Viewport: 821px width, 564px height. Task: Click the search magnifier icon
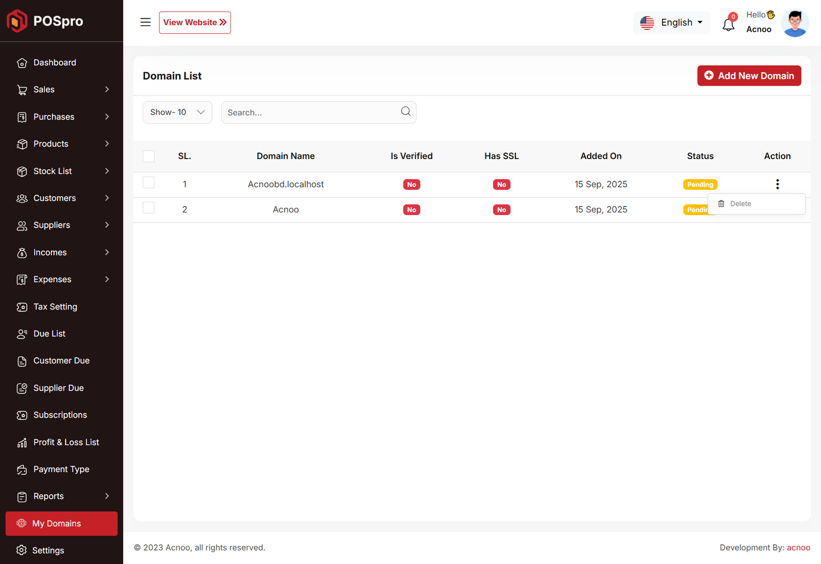coord(405,111)
